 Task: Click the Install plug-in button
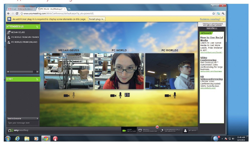pyautogui.click(x=97, y=19)
